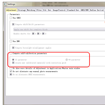Open the Standard Dev. GNSS/IMU tab
Image resolution: width=105 pixels, height=105 pixels.
coord(78,10)
